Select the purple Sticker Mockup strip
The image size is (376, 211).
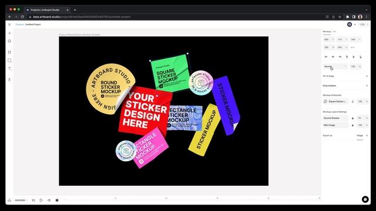pyautogui.click(x=226, y=105)
